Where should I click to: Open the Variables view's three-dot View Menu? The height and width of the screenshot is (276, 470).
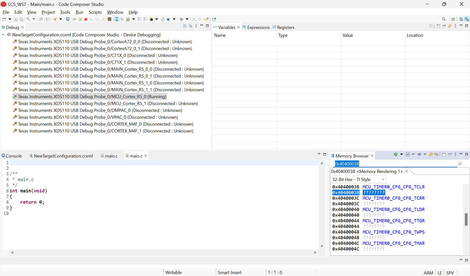pyautogui.click(x=455, y=26)
